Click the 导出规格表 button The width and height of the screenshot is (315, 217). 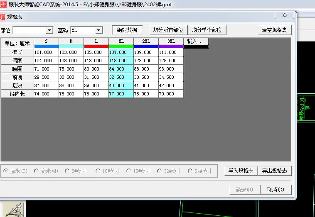tap(275, 171)
